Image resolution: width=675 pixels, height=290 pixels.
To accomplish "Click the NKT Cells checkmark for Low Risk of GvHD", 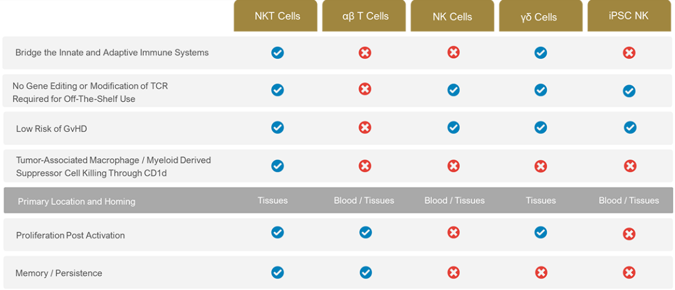I will click(x=277, y=127).
